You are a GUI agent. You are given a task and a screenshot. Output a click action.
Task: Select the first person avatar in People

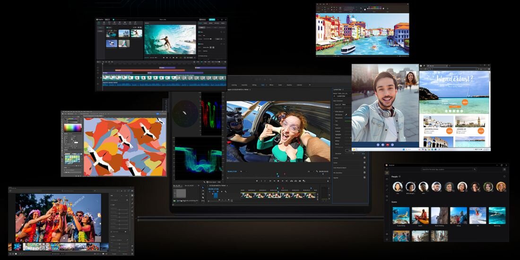point(397,186)
